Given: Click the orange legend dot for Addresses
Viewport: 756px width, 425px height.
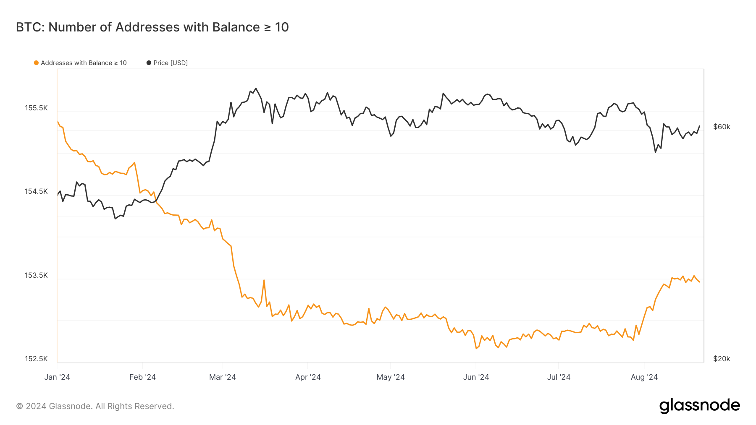Looking at the screenshot, I should 36,63.
